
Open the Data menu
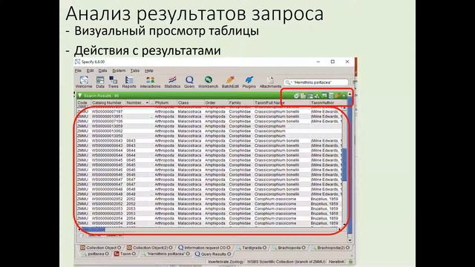coord(102,70)
